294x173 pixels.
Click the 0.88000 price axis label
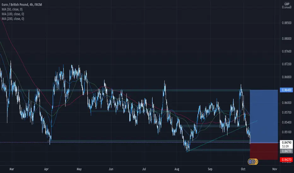[287, 39]
